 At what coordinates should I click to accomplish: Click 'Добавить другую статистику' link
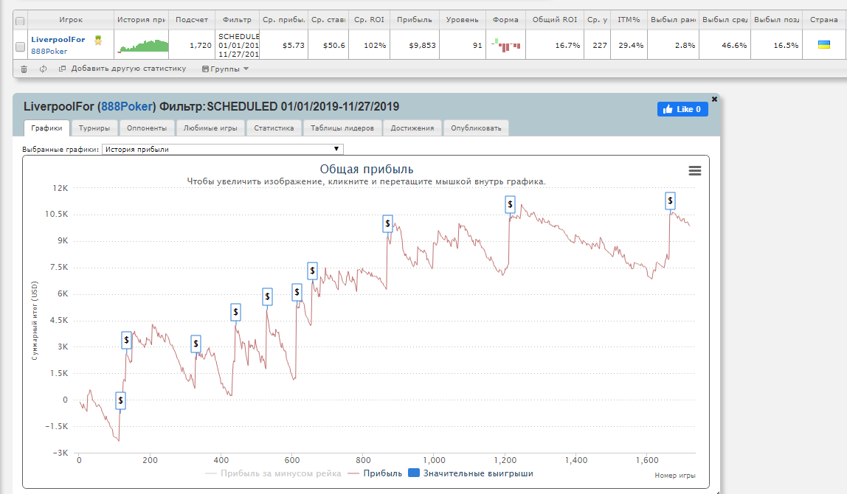pos(122,69)
